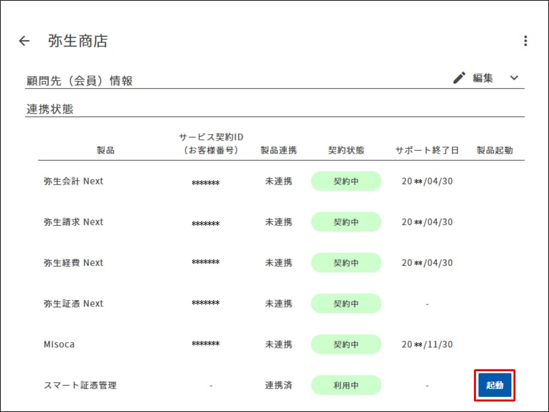549x412 pixels.
Task: Click the 契約中 status badge for 弥生経費 Next
Action: pos(346,263)
